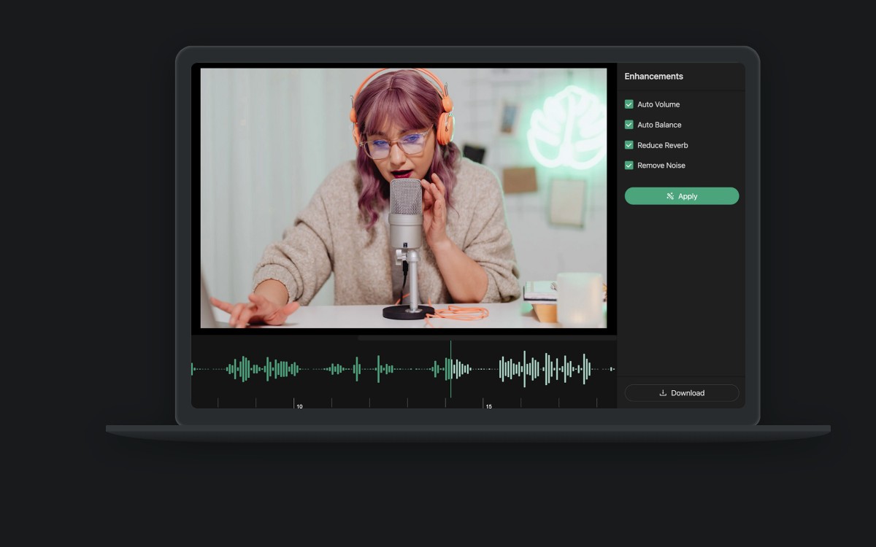Click the playhead line on the waveform

coord(450,368)
